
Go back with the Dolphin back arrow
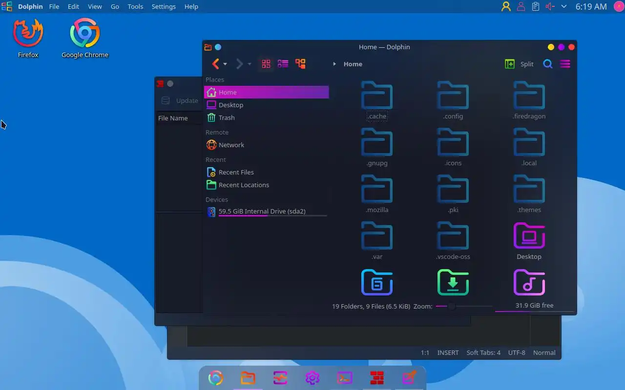(215, 64)
